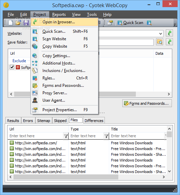Screen dimensions: 180x195
Task: Open the Tools menu
Action: click(92, 15)
